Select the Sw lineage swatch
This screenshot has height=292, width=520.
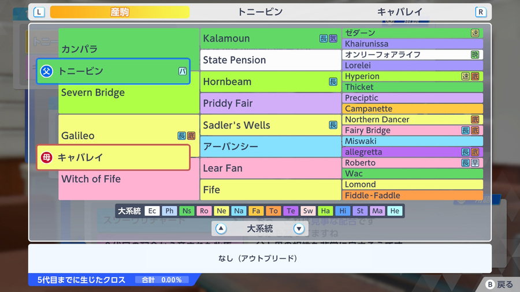tap(308, 211)
